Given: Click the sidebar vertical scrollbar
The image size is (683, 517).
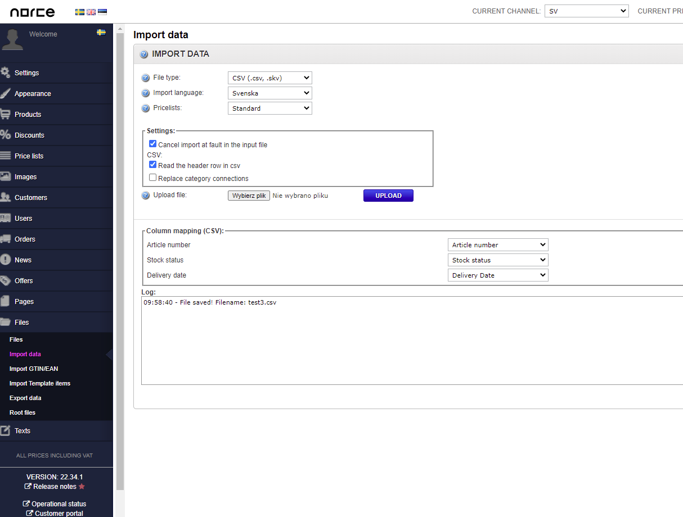Looking at the screenshot, I should click(x=119, y=258).
